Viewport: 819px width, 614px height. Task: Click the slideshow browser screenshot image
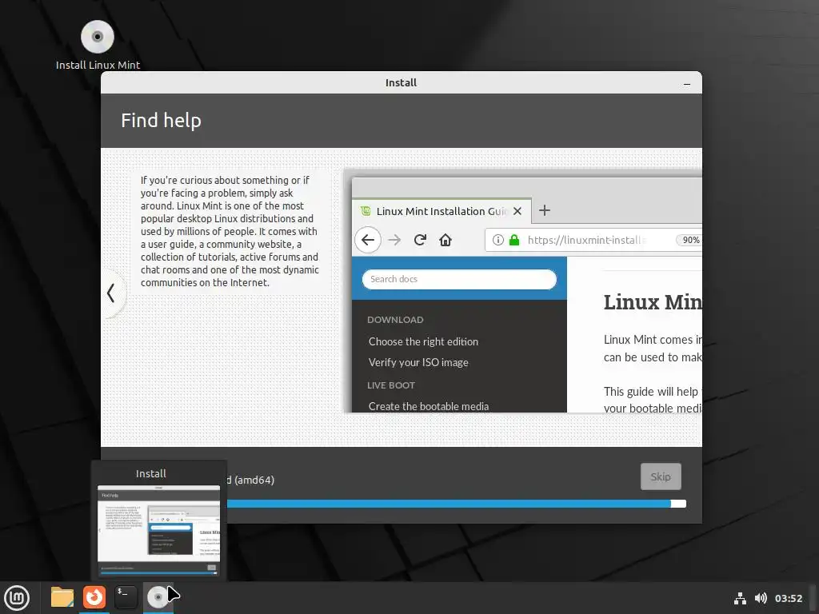click(523, 291)
